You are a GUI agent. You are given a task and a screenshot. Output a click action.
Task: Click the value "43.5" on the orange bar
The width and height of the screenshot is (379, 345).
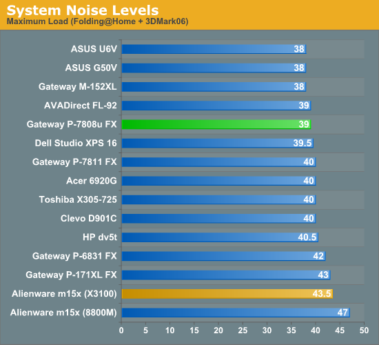point(322,294)
